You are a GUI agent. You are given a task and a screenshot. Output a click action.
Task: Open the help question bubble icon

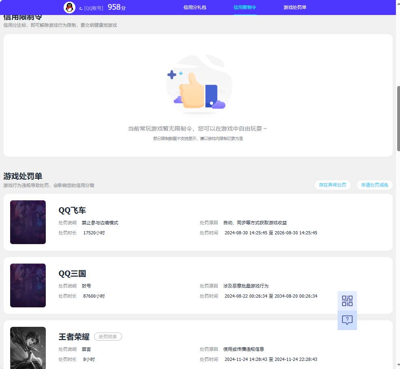pyautogui.click(x=347, y=320)
